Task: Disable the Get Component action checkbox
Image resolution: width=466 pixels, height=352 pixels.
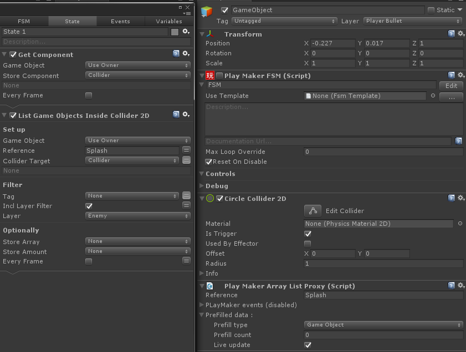Action: (x=13, y=55)
